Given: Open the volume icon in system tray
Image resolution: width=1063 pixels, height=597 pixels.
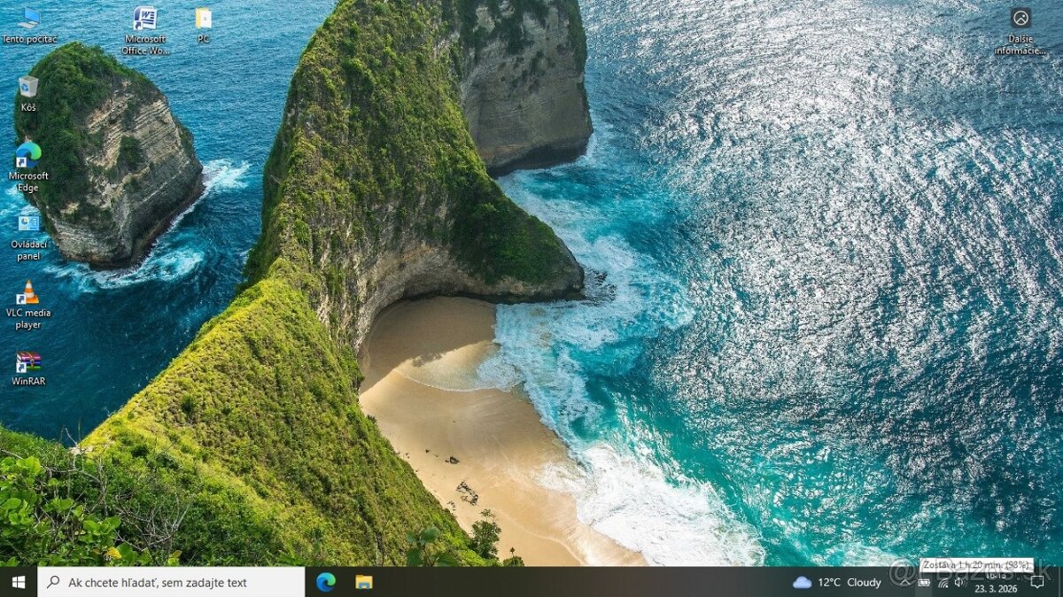Looking at the screenshot, I should point(959,583).
